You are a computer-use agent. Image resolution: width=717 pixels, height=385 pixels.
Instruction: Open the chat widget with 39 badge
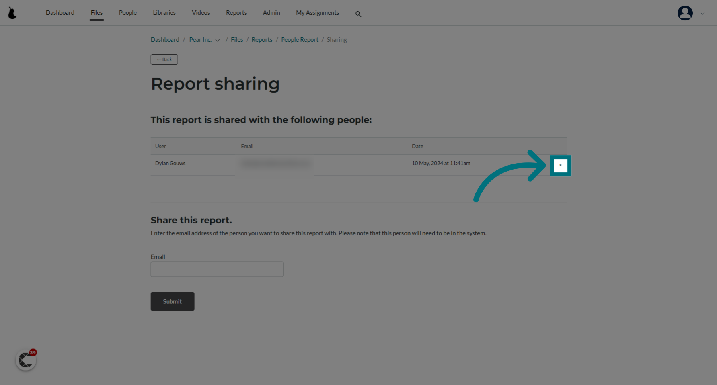coord(26,360)
